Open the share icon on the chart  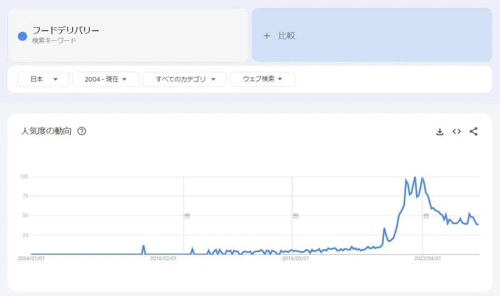pos(473,132)
